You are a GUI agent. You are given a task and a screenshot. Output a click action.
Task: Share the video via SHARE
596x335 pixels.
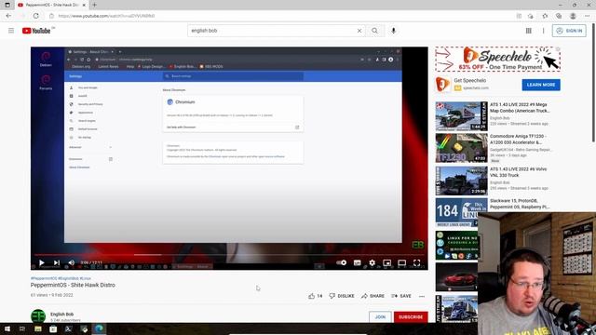click(372, 296)
